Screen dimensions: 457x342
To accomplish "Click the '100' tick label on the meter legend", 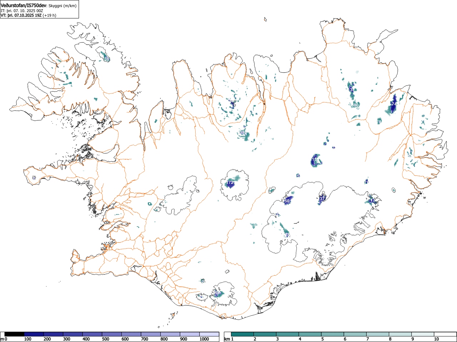I will pos(28,339).
